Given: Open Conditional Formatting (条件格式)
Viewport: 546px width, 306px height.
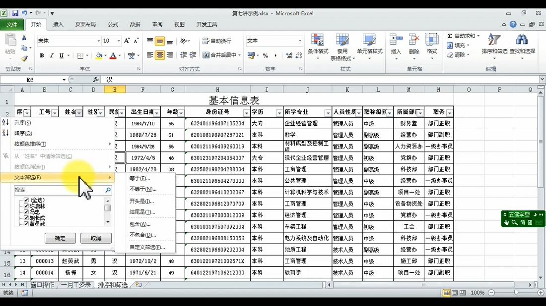Looking at the screenshot, I should click(318, 47).
